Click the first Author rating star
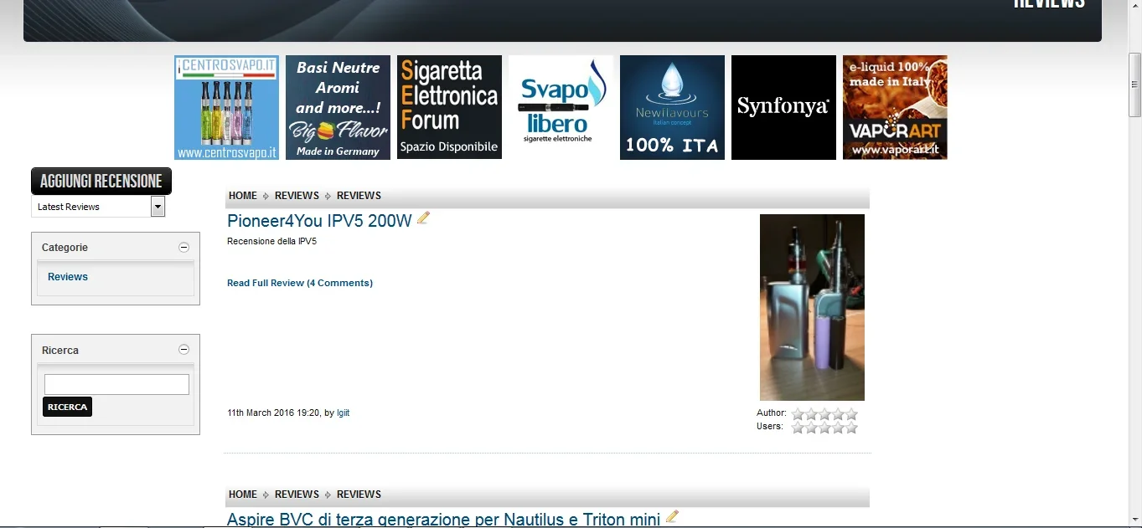 coord(798,414)
